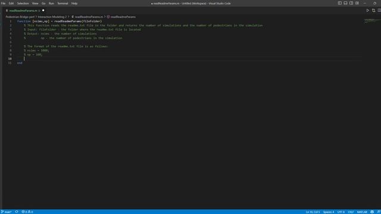The height and width of the screenshot is (214, 381).
Task: Open the Run menu
Action: pyautogui.click(x=51, y=4)
